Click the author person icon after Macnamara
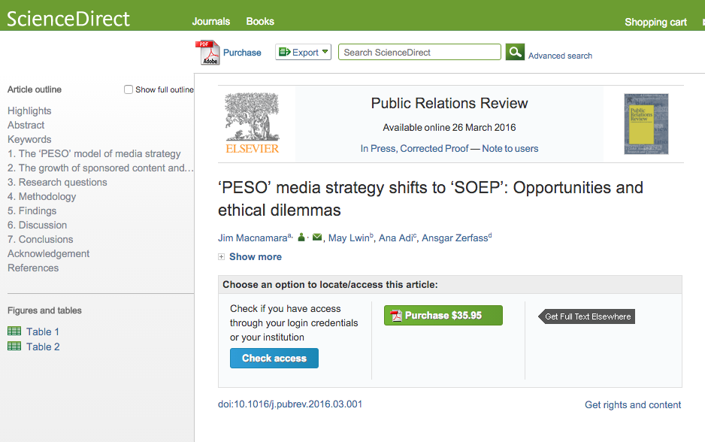705x442 pixels. [x=301, y=238]
